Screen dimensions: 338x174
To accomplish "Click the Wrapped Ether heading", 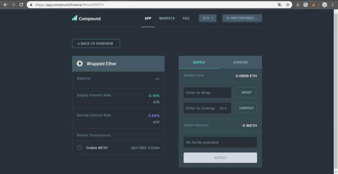I will coord(101,64).
